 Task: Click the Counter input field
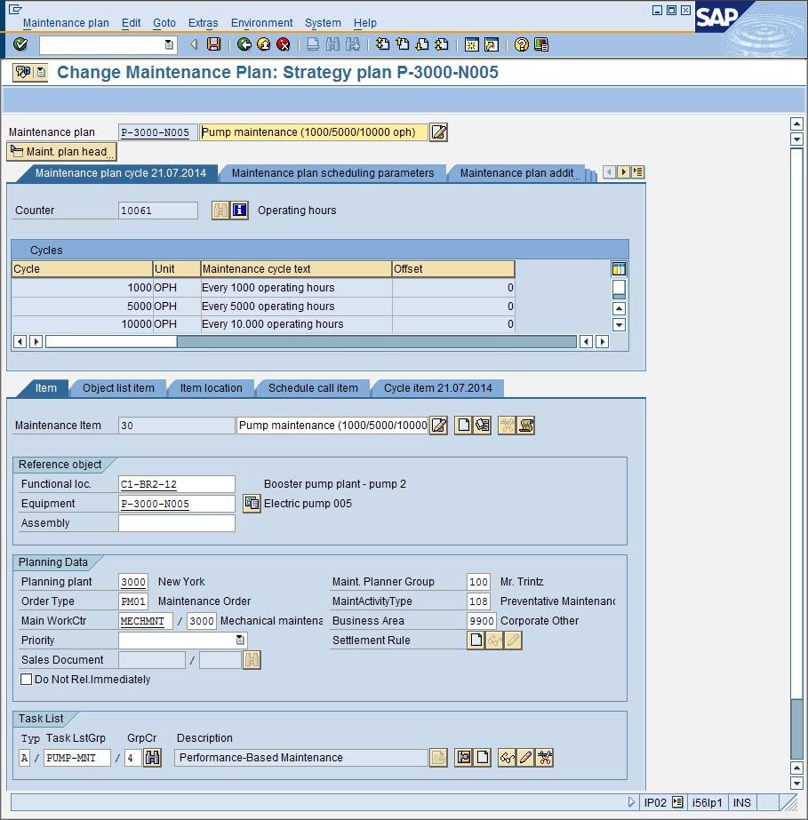(x=158, y=211)
